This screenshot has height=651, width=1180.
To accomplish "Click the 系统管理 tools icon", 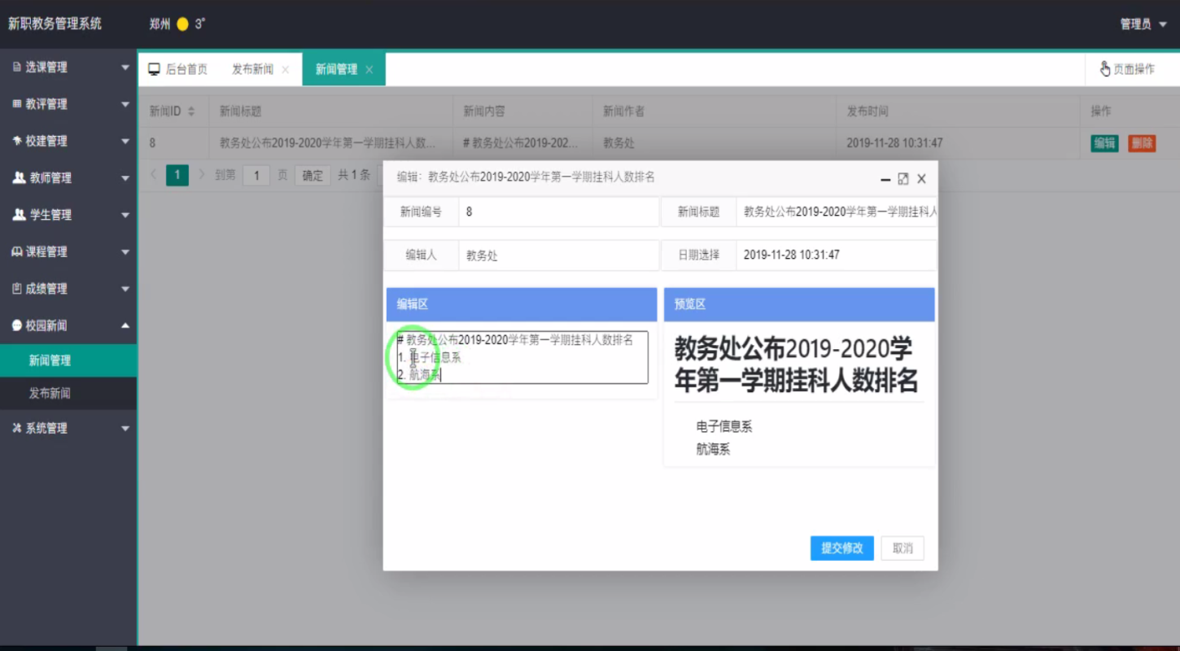I will 16,428.
